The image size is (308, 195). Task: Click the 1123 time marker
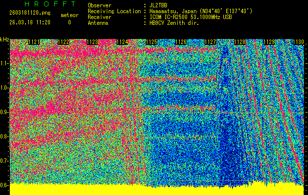tap(93, 42)
